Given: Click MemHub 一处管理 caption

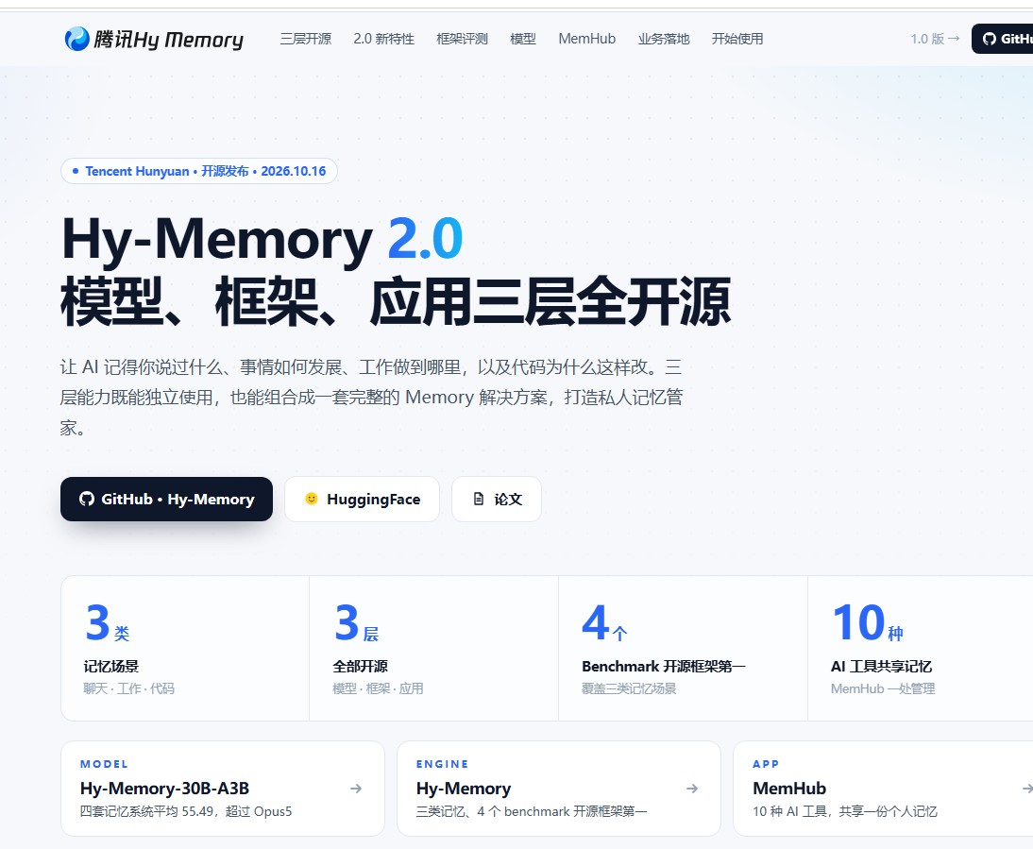Looking at the screenshot, I should [883, 689].
